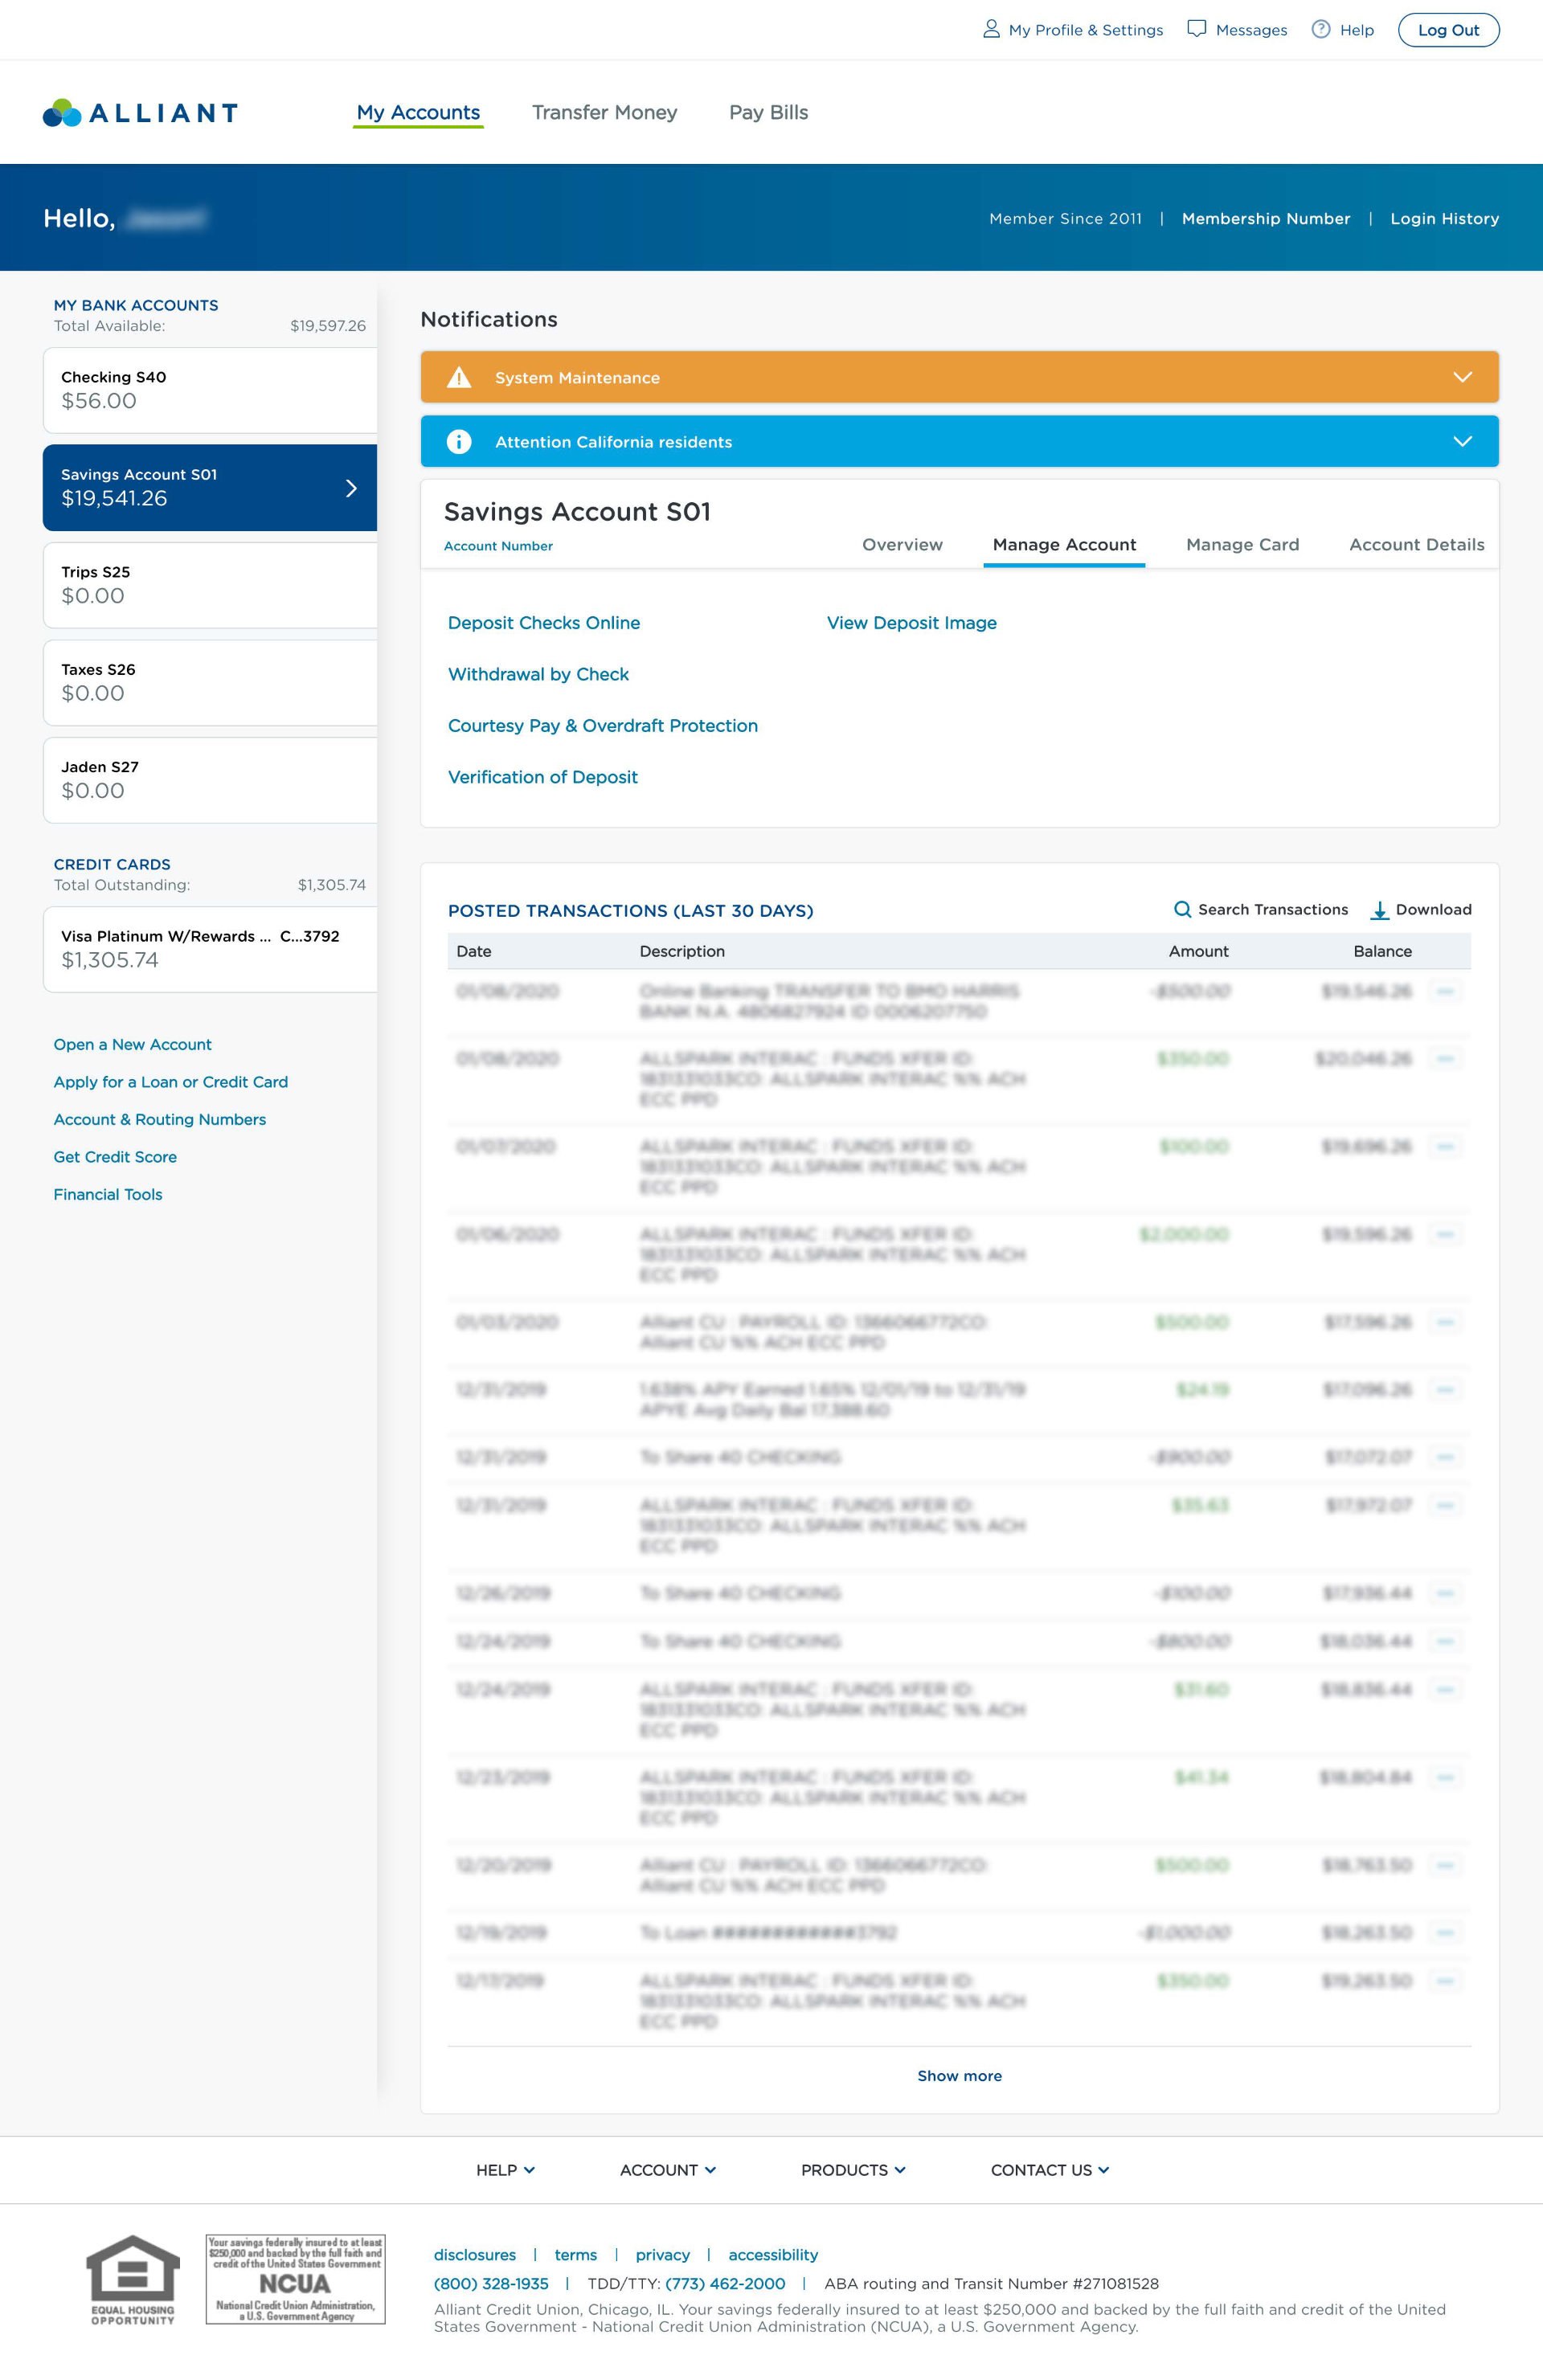Click the Account Number link
Screen dimensions: 1543x2380
[498, 546]
